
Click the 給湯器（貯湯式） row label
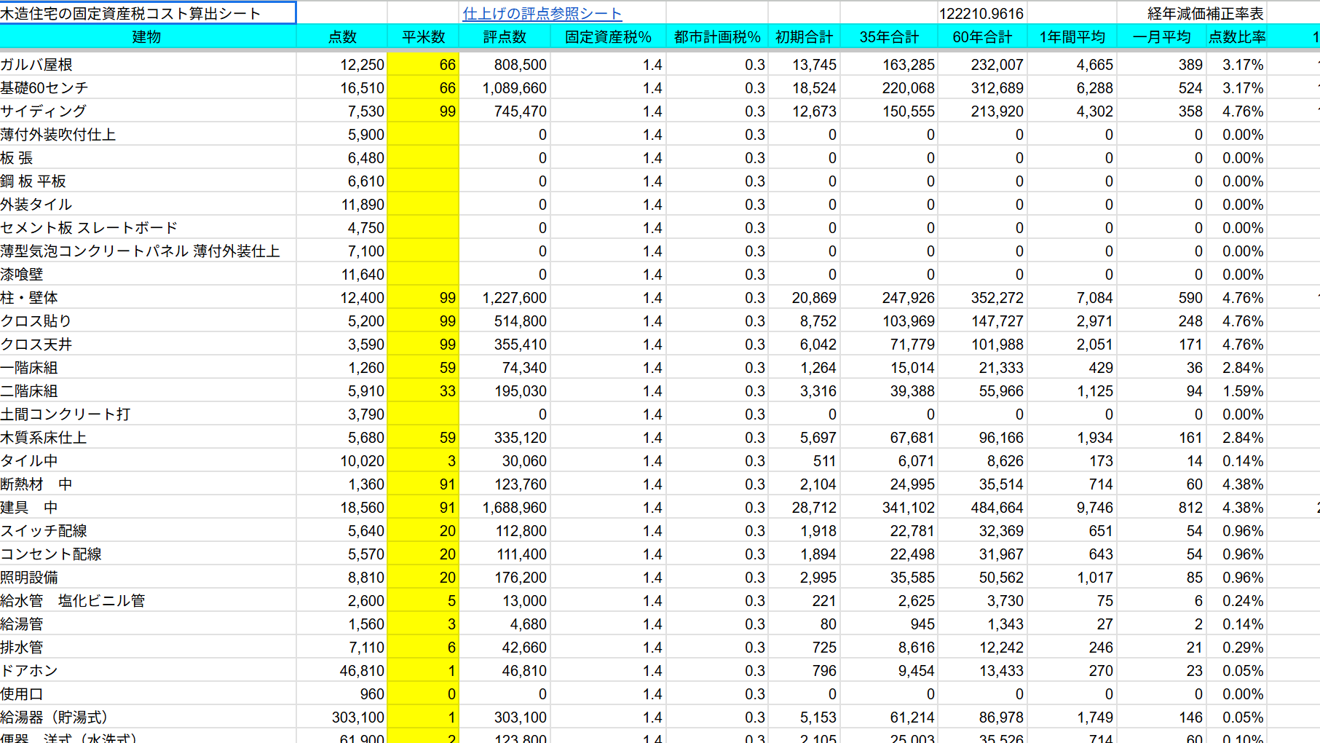[x=55, y=718]
